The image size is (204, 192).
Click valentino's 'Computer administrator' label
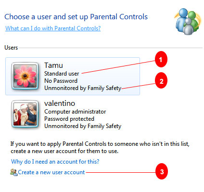point(75,112)
